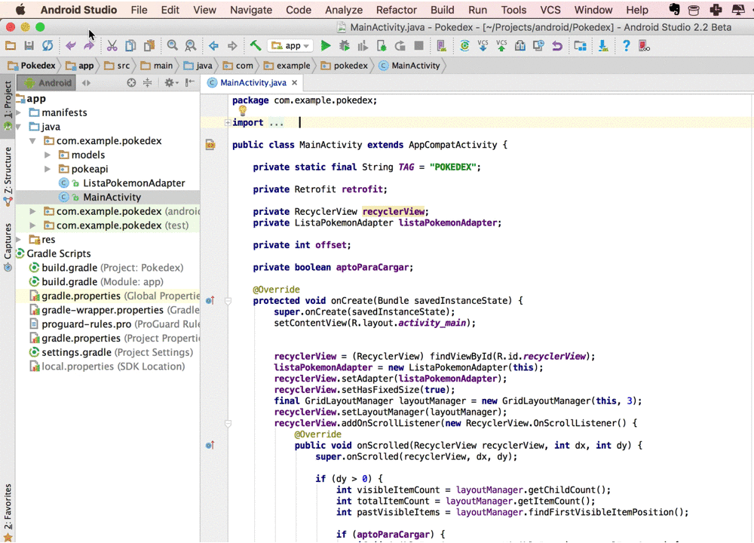Click the Find magnifier icon

(172, 46)
